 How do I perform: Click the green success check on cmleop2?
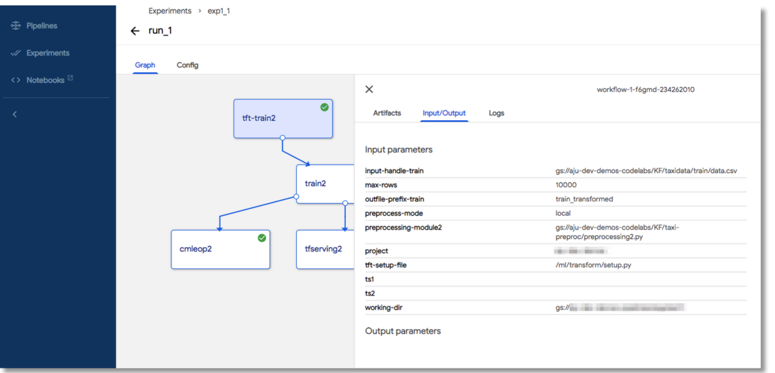[262, 238]
